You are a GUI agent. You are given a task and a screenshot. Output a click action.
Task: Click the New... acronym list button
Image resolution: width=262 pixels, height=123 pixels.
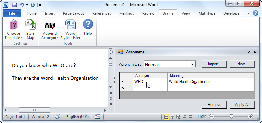coord(243,64)
